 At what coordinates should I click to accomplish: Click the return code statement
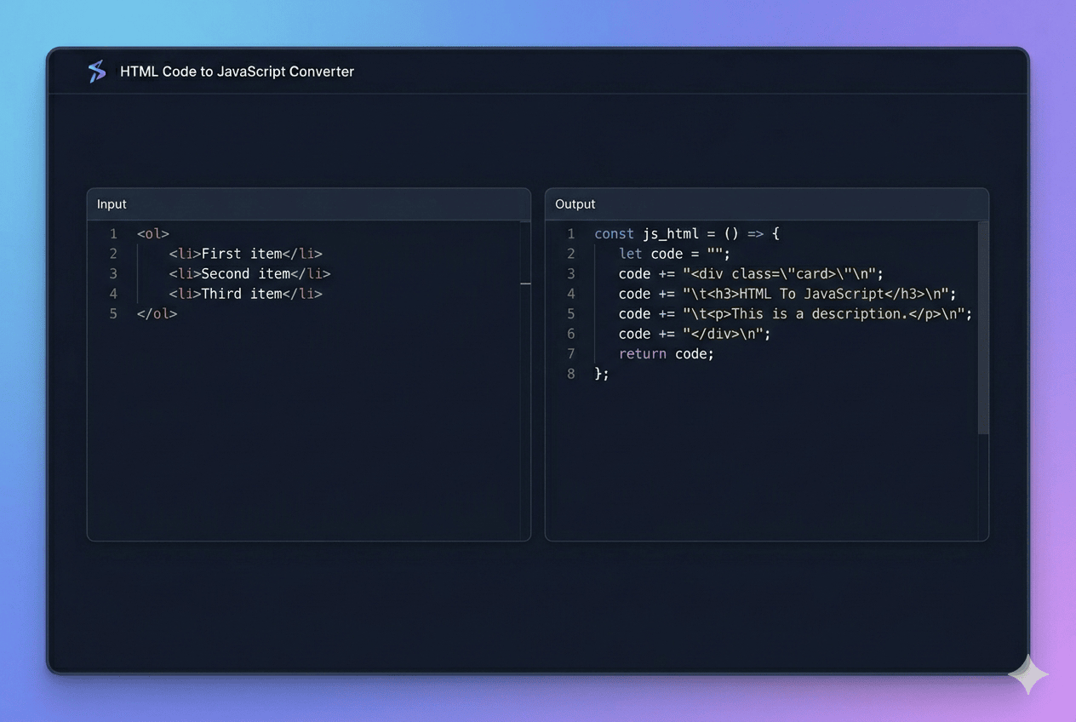[666, 353]
